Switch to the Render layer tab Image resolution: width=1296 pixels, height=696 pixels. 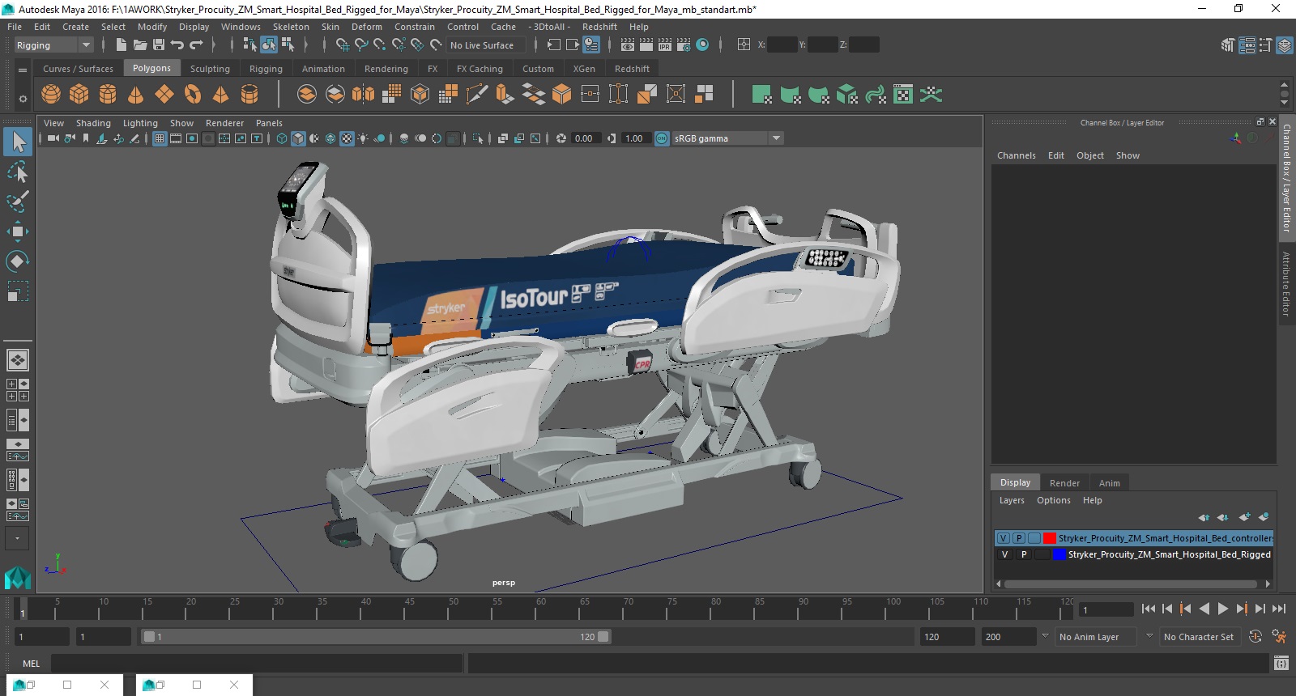(1064, 483)
